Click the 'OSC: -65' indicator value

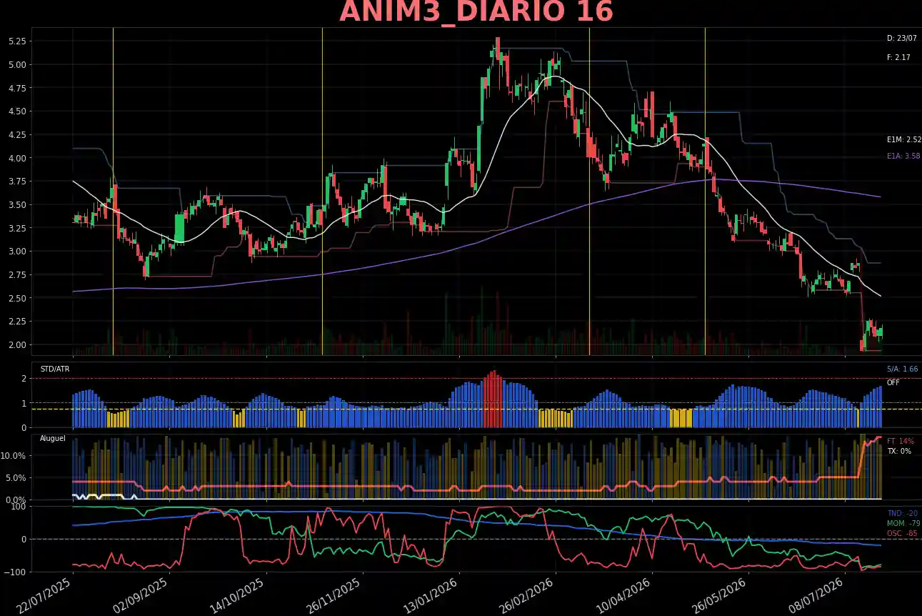pos(902,533)
